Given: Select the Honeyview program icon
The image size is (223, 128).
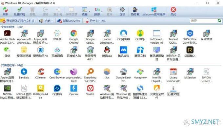Looking at the screenshot, I should [140, 72].
